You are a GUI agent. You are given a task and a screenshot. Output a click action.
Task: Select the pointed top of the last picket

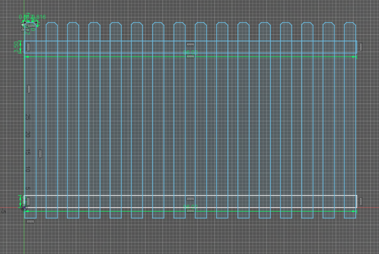pos(350,23)
